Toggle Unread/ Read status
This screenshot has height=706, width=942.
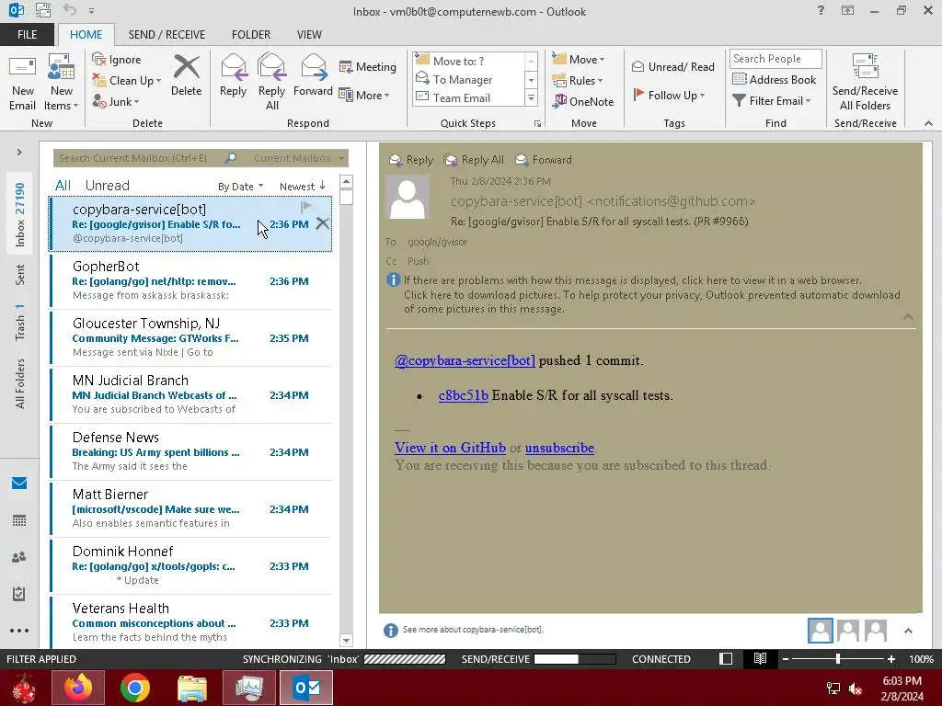[x=673, y=66]
